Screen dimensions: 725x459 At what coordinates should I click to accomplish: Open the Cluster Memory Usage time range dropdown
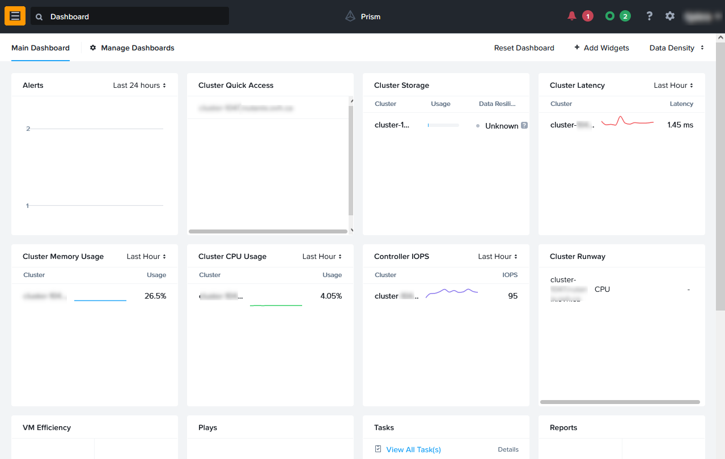point(146,257)
